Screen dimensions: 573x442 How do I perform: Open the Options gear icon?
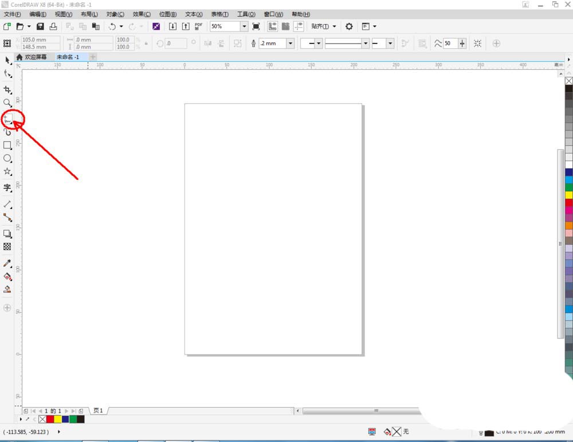[349, 26]
